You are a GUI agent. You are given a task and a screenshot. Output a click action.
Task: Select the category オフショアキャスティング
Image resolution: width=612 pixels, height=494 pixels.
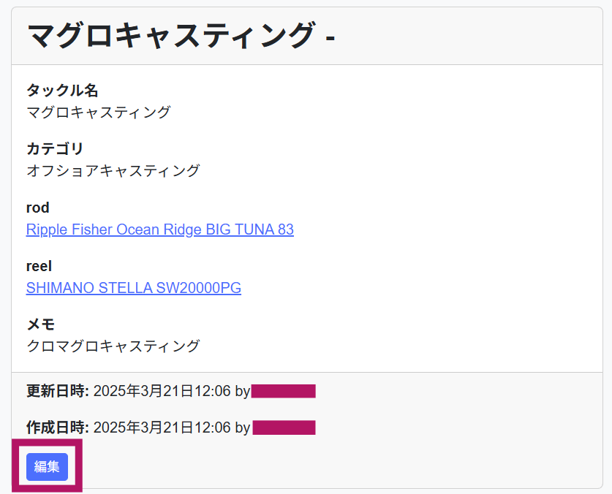114,171
